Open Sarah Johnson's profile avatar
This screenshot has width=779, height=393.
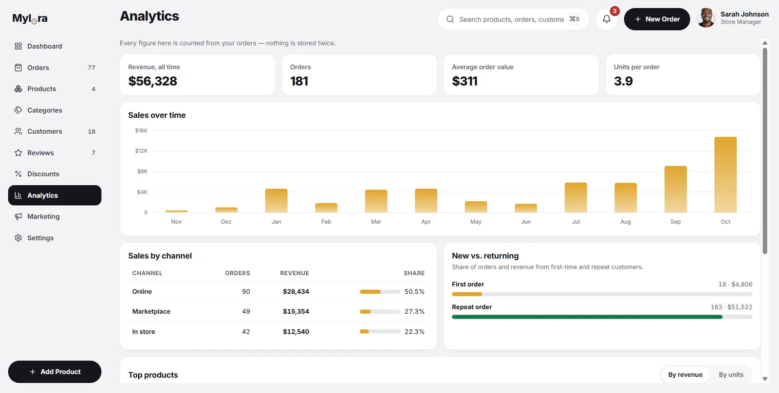point(706,18)
